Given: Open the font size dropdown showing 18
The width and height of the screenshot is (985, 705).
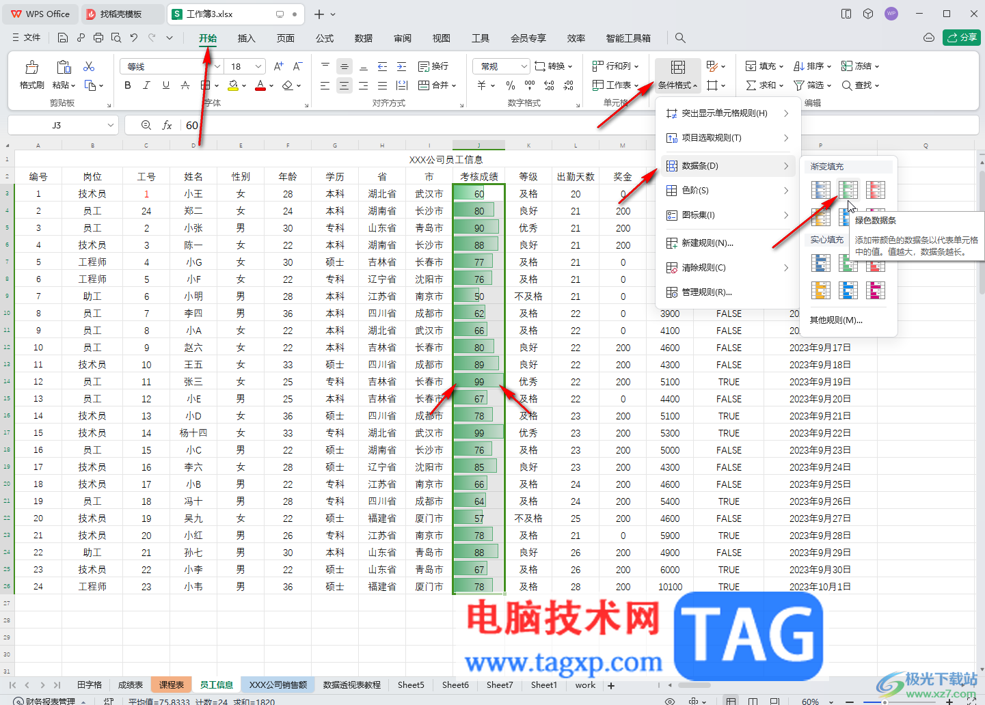Looking at the screenshot, I should coord(258,66).
